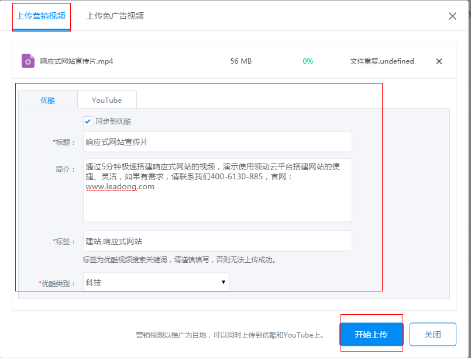Click the 建站,响应式网站 tag text
471x358 pixels.
click(x=115, y=241)
